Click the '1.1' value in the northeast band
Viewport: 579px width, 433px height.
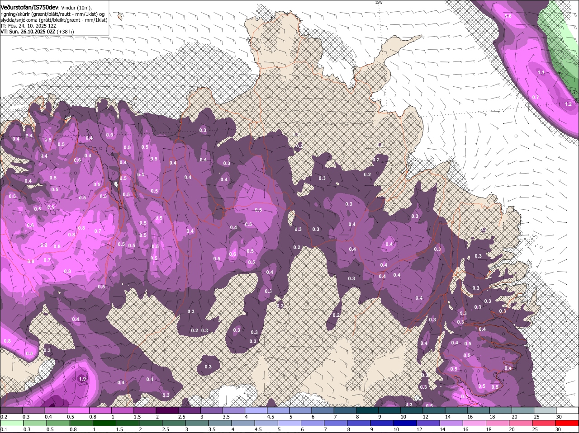pyautogui.click(x=541, y=72)
